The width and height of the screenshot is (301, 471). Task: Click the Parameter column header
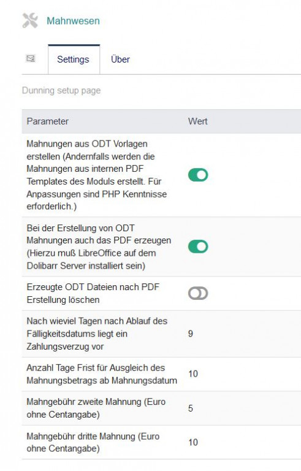pos(47,121)
